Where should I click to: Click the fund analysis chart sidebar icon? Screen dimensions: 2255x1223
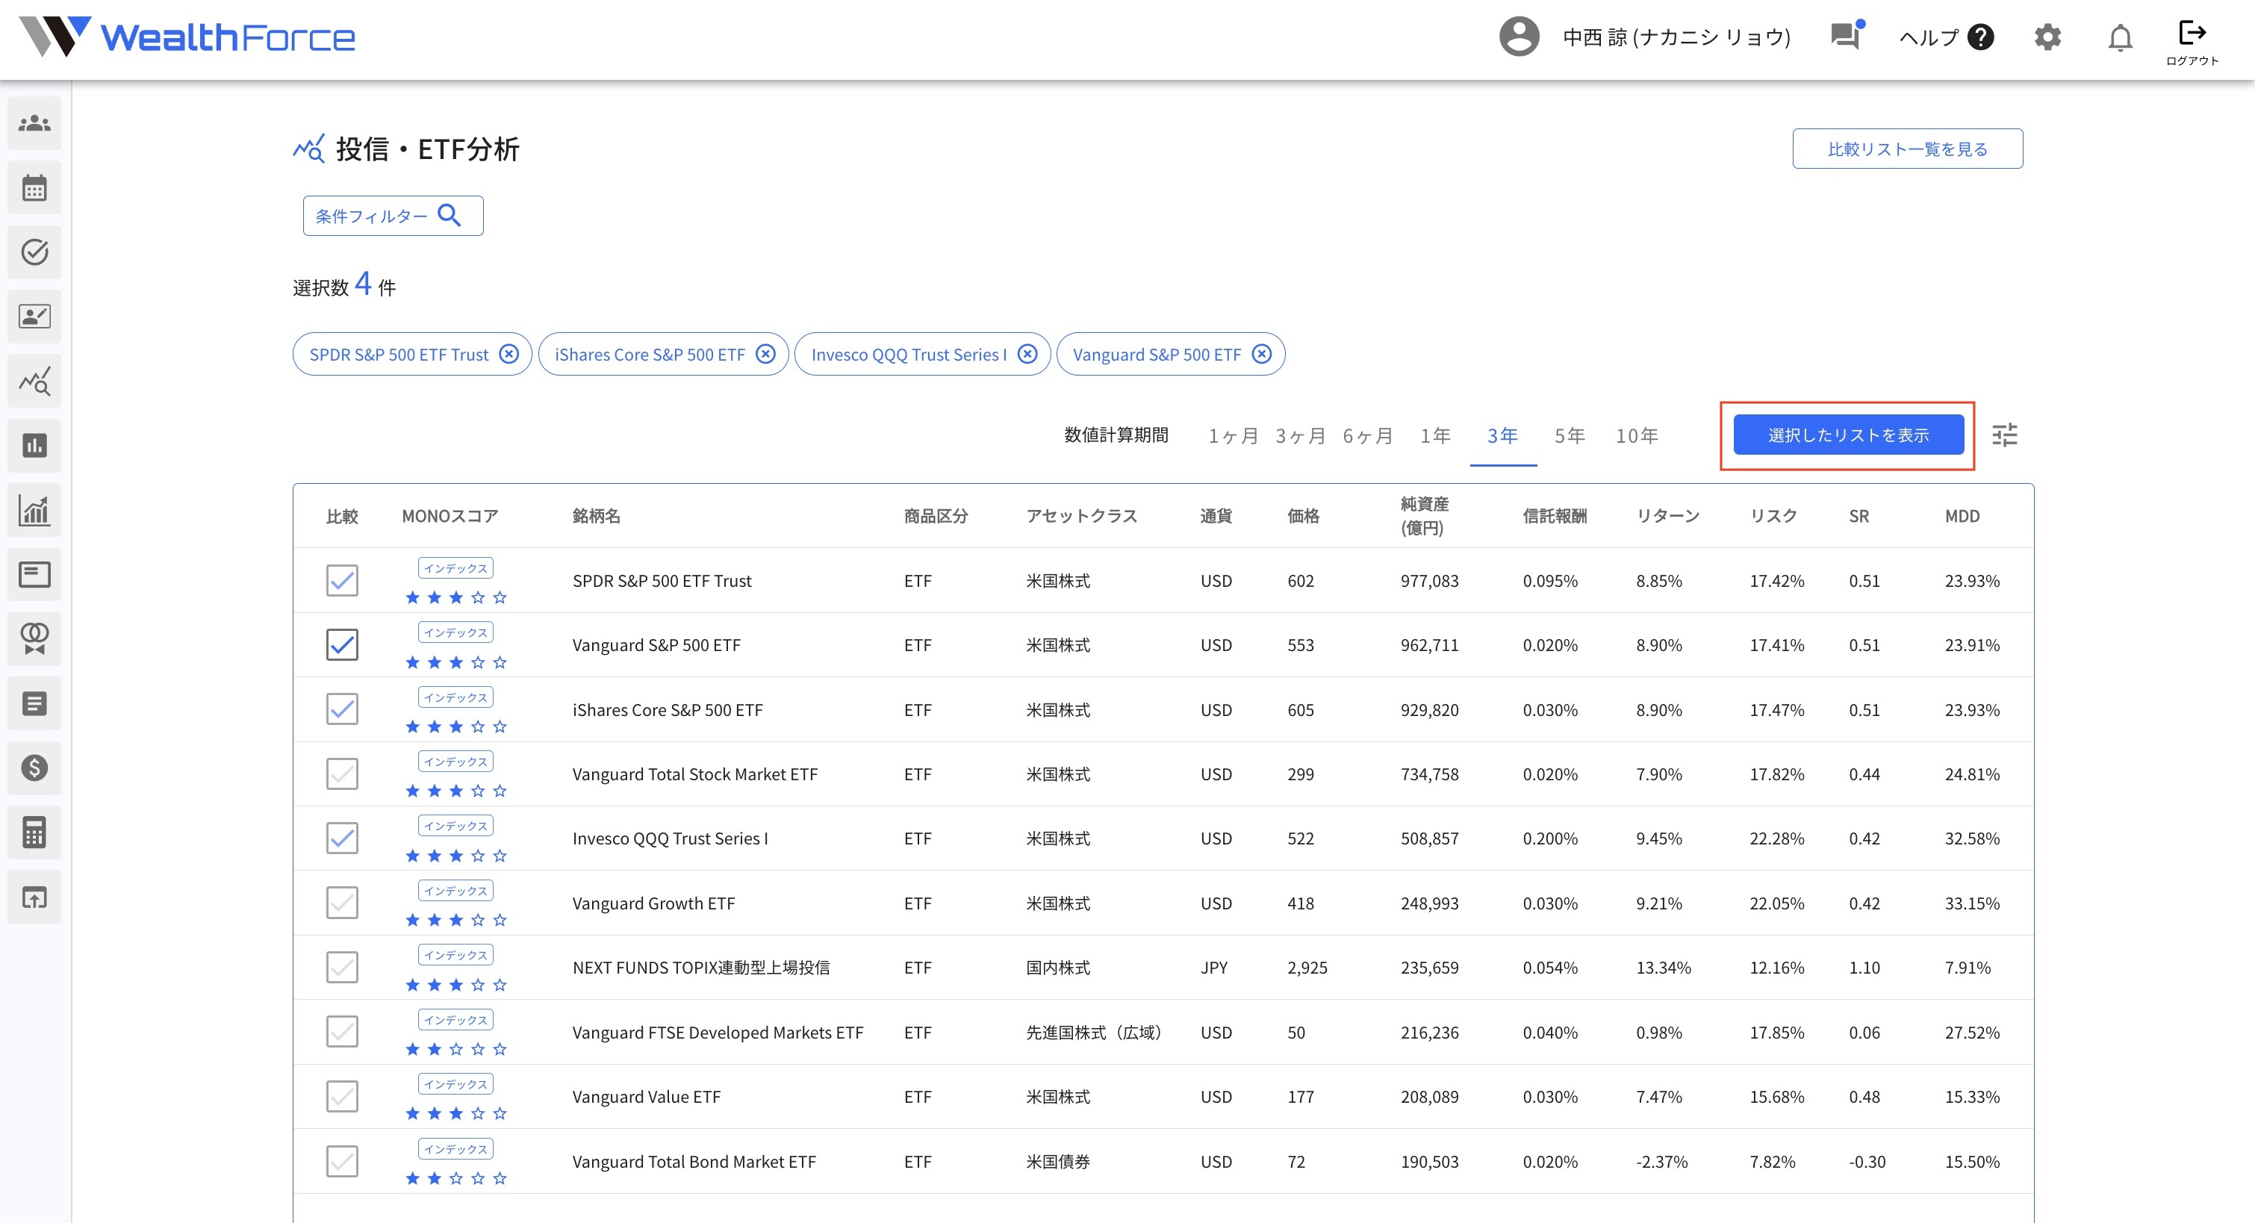pos(34,382)
